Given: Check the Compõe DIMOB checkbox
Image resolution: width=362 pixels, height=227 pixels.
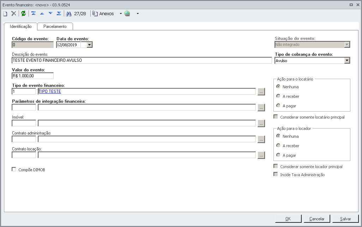Looking at the screenshot, I should [x=14, y=169].
